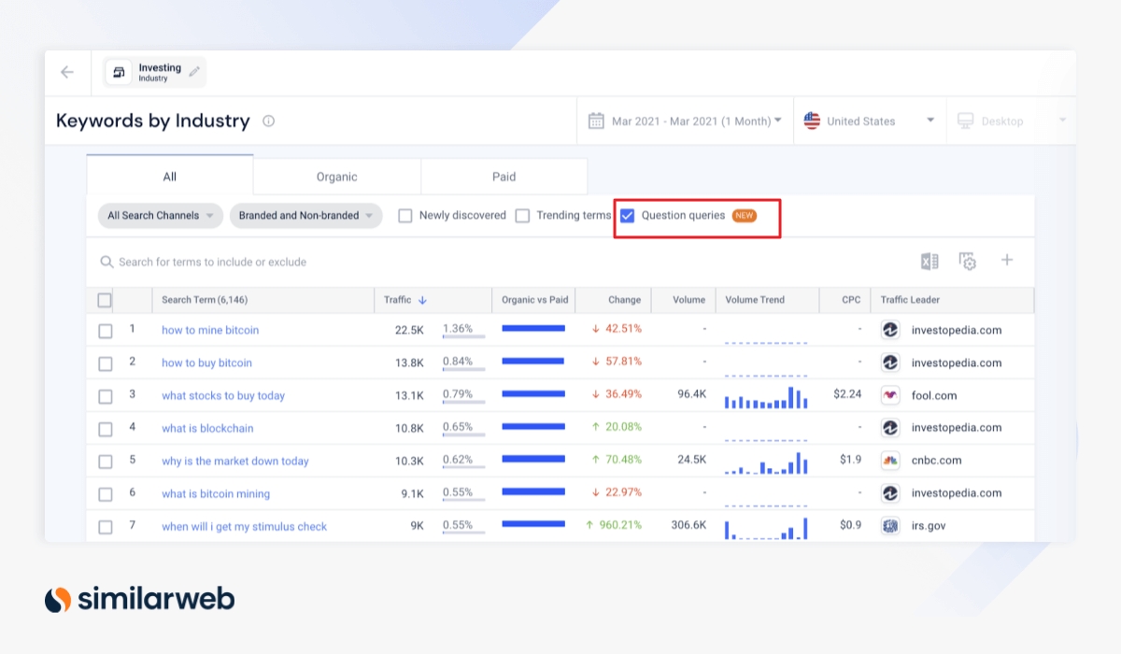Click the back arrow to return

coord(66,71)
